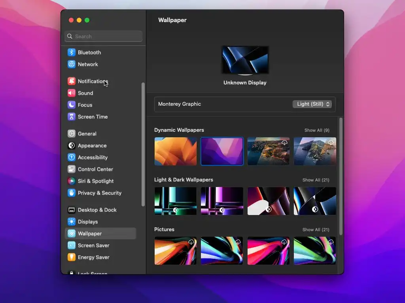Open Bluetooth settings icon
The image size is (405, 303).
[72, 52]
